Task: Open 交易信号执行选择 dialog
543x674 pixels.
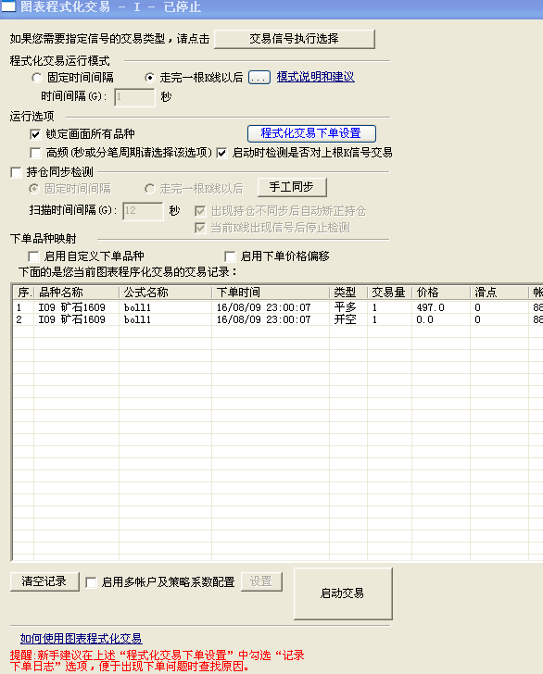Action: click(295, 39)
